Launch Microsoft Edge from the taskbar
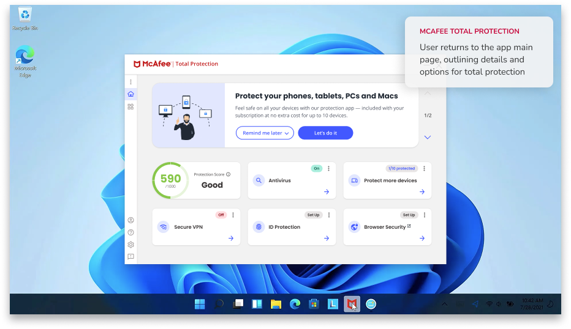Screen dimensions: 571x329 (295, 304)
